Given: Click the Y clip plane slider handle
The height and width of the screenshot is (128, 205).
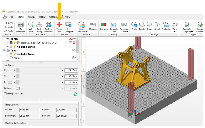Looking at the screenshot, I should pos(18,76).
